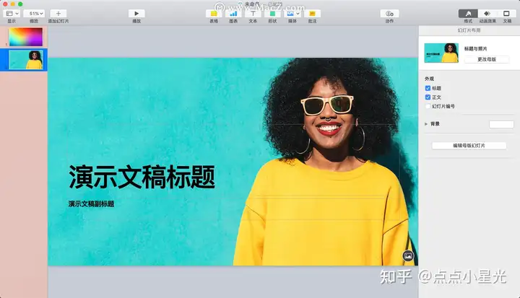
Task: Open the 媒体 media dropdown
Action: pyautogui.click(x=292, y=14)
